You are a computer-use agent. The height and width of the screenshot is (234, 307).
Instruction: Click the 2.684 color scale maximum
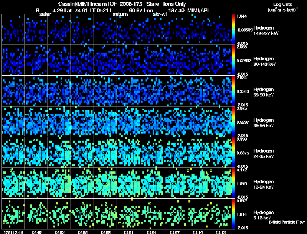pos(242,78)
